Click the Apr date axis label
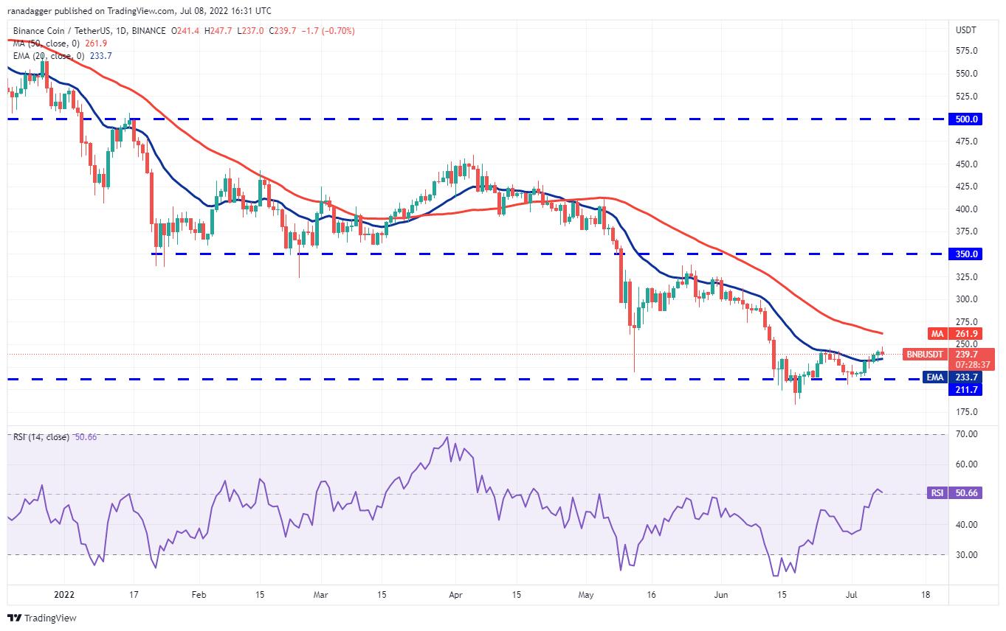The height and width of the screenshot is (631, 1006). [455, 593]
